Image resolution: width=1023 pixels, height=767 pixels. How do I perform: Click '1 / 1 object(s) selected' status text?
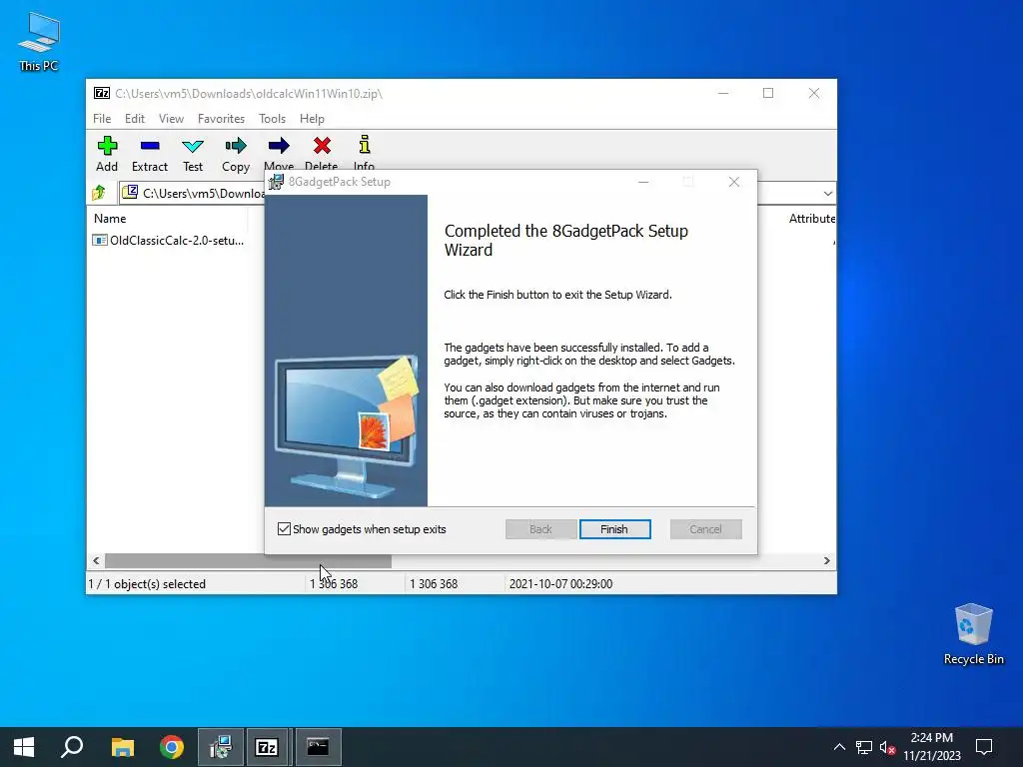pyautogui.click(x=147, y=583)
